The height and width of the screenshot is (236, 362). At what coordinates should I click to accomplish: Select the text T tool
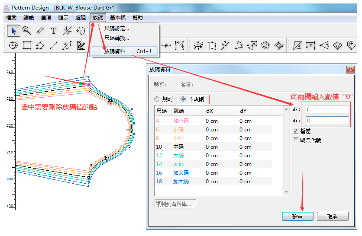point(54,31)
